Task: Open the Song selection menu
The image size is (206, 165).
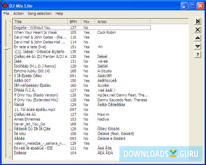Action: 40,13
